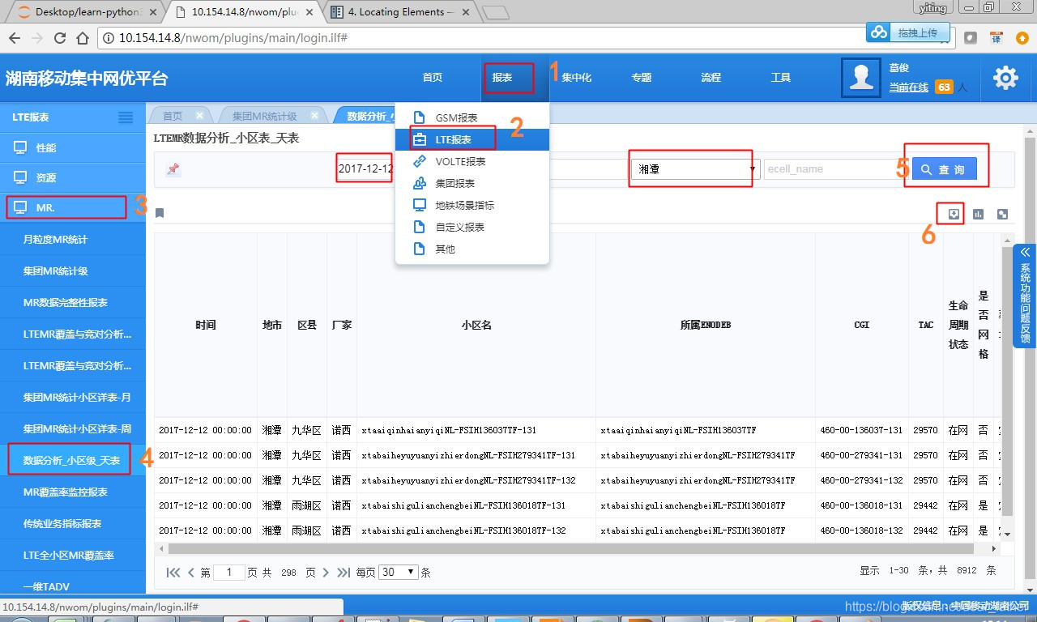Switch to the 集团MR统计级 content tab
Image resolution: width=1037 pixels, height=622 pixels.
coord(264,116)
